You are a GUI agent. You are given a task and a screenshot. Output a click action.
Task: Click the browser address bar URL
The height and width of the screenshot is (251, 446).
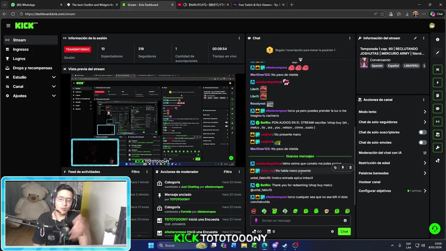50,14
